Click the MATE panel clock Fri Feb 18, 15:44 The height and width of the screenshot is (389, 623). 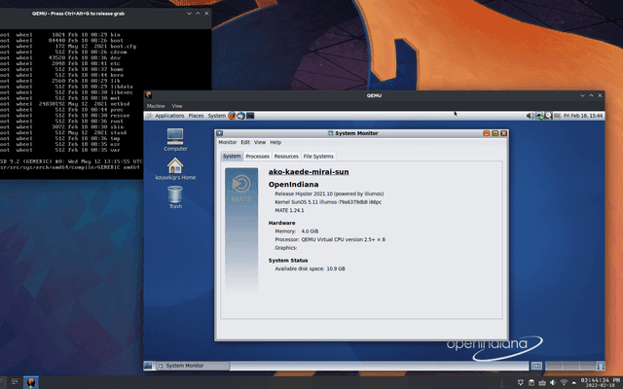[583, 116]
